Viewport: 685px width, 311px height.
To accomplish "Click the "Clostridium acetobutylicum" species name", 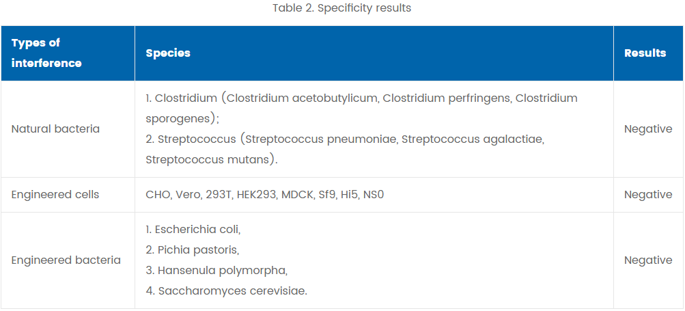I will [302, 98].
